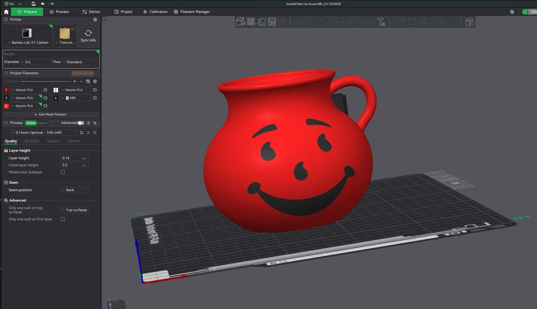
Task: Open the Flow Standard dropdown
Action: click(79, 62)
